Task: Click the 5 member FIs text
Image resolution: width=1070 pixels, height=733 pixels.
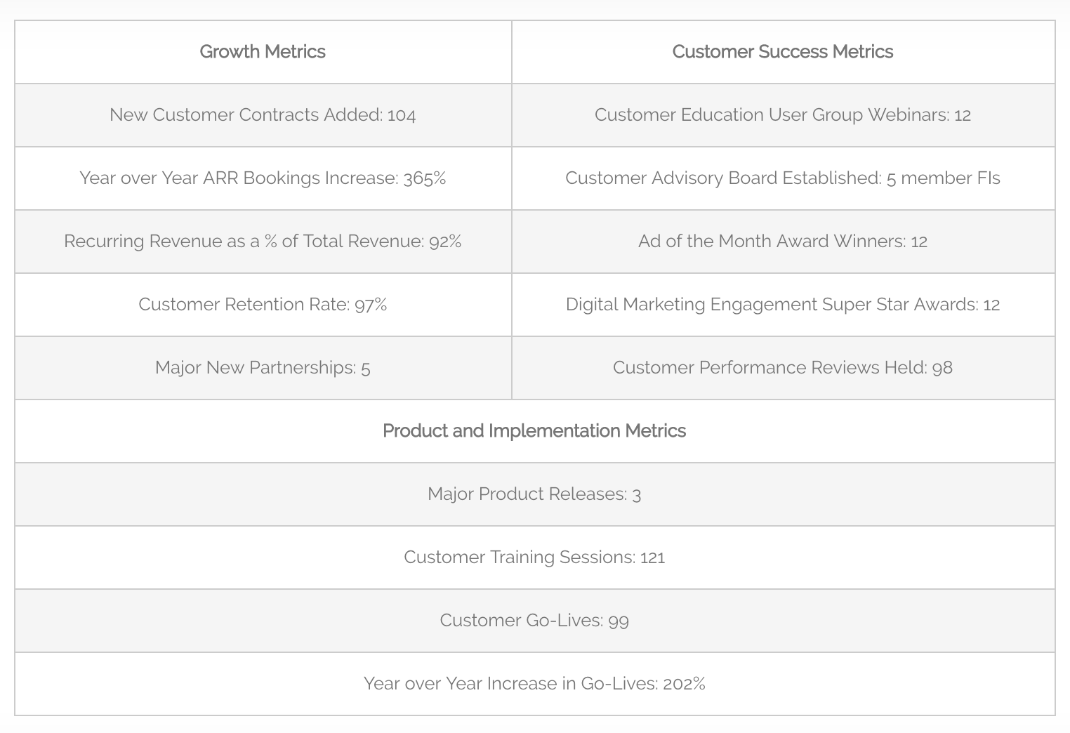Action: pos(943,178)
